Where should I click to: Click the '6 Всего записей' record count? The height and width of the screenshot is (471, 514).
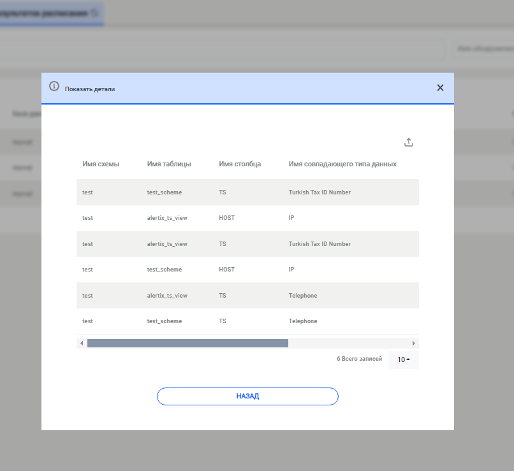pyautogui.click(x=359, y=359)
